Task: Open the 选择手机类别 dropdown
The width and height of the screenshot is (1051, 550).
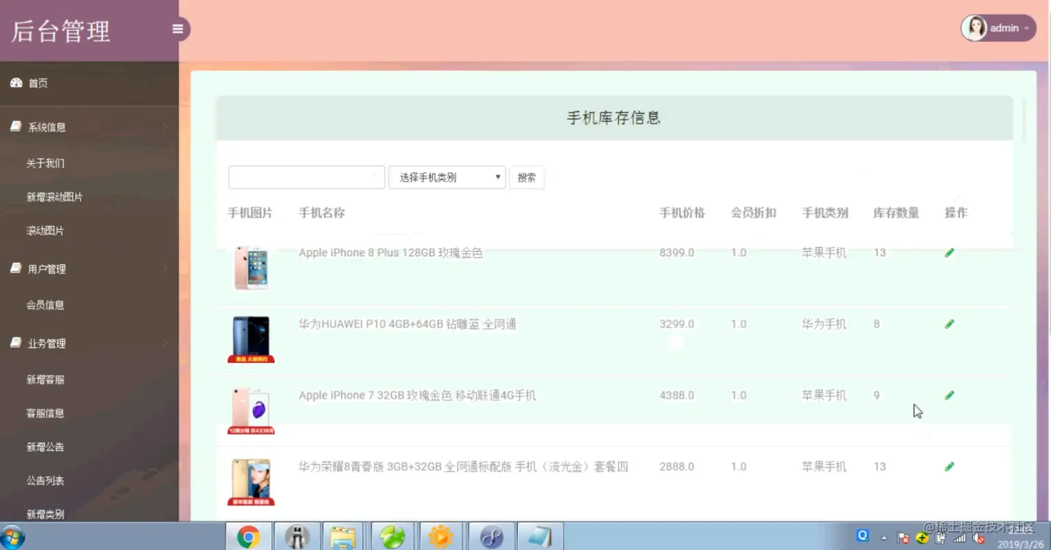Action: pyautogui.click(x=447, y=177)
